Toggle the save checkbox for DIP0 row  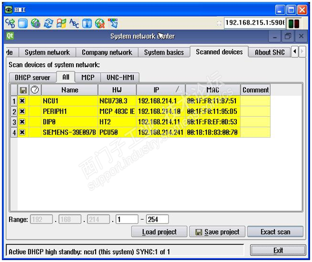click(22, 121)
